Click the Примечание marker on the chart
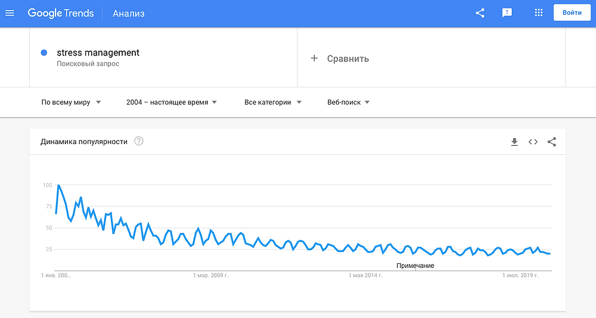The width and height of the screenshot is (596, 318). (415, 266)
